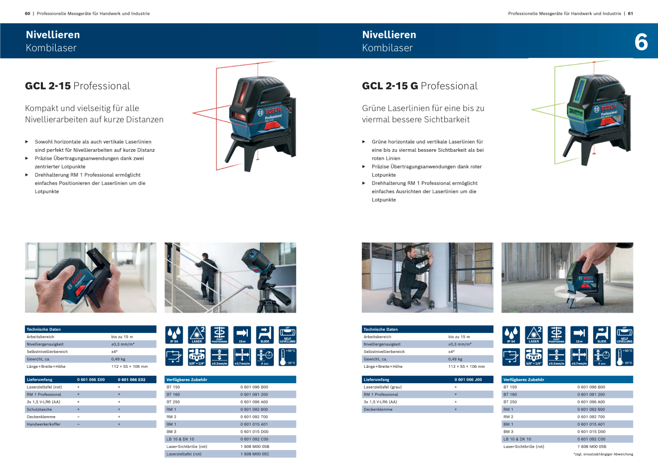This screenshot has height=465, width=658.
Task: Click the 'GCL 2-15 G Professional' heading
Action: 420,86
